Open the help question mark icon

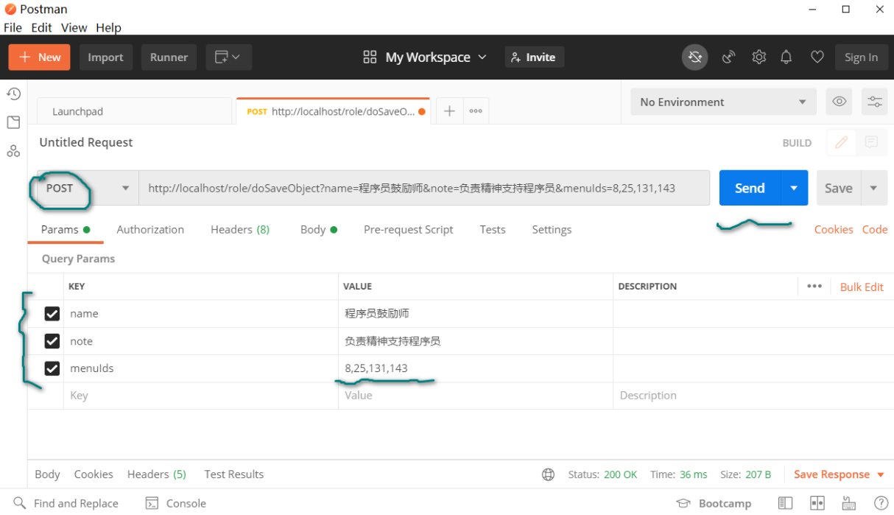[879, 503]
